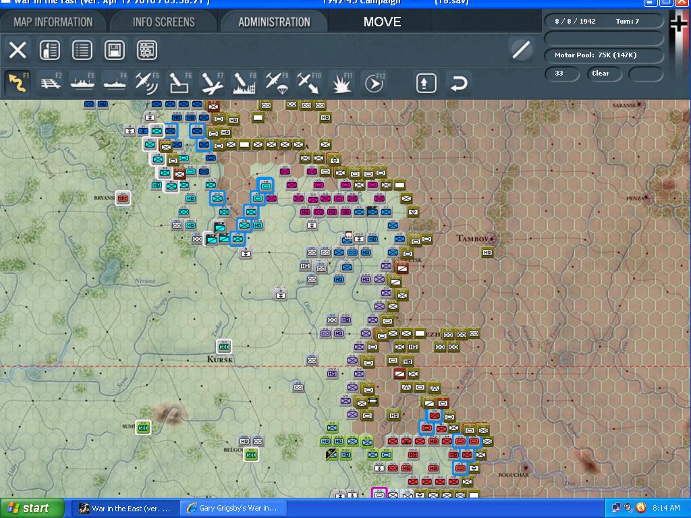Select the SEC unit above Kursk

point(224,346)
